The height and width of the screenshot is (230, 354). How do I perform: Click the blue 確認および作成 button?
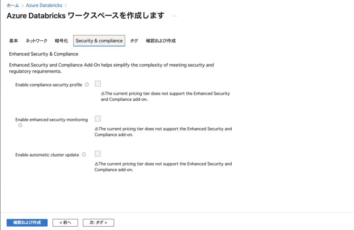click(27, 222)
